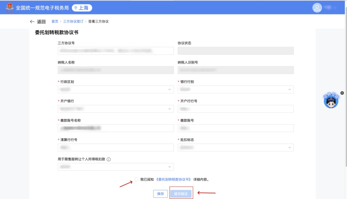The height and width of the screenshot is (199, 347).
Task: Click the tax bureau emblem logo
Action: (x=10, y=7)
